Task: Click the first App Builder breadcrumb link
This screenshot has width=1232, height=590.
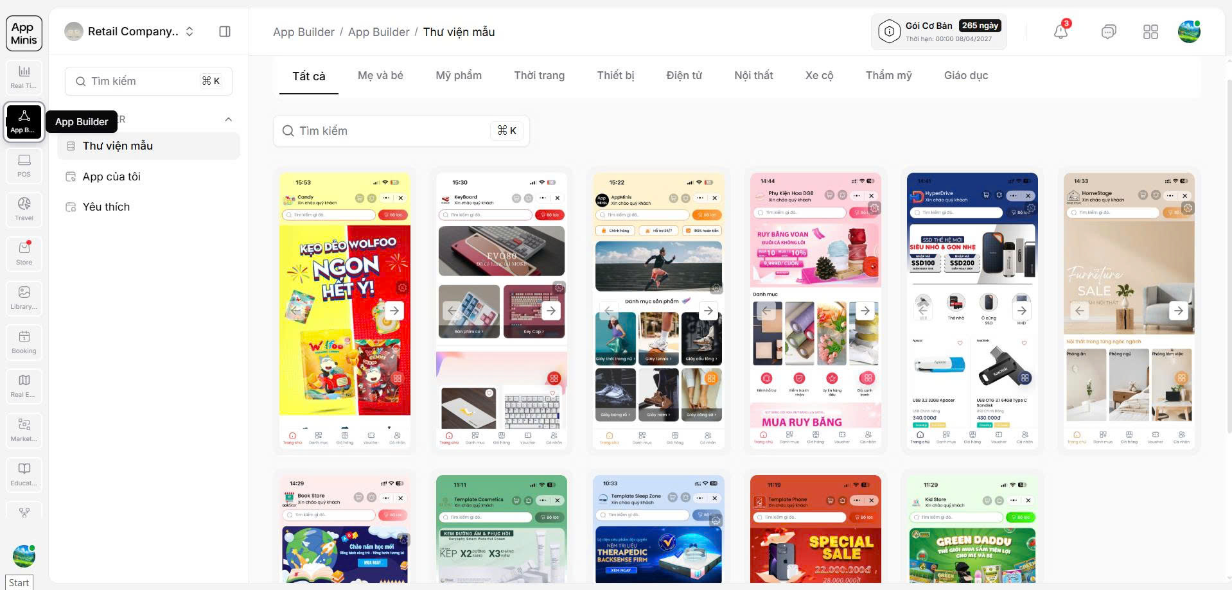Action: (304, 32)
